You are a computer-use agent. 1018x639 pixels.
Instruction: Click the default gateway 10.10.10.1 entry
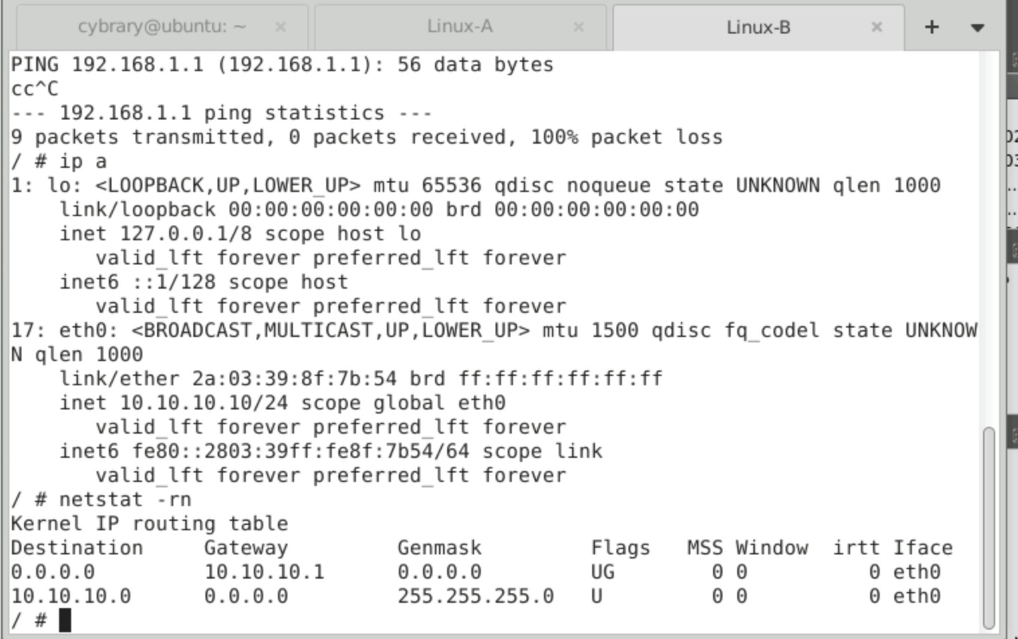point(264,572)
